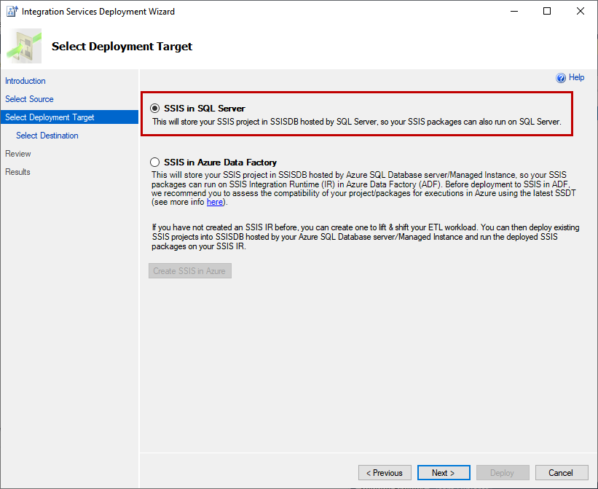
Task: Click the Create SSIS in Azure button
Action: [x=190, y=271]
